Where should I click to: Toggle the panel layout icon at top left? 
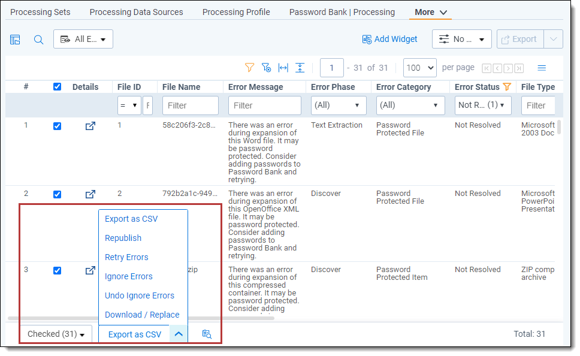pyautogui.click(x=16, y=40)
